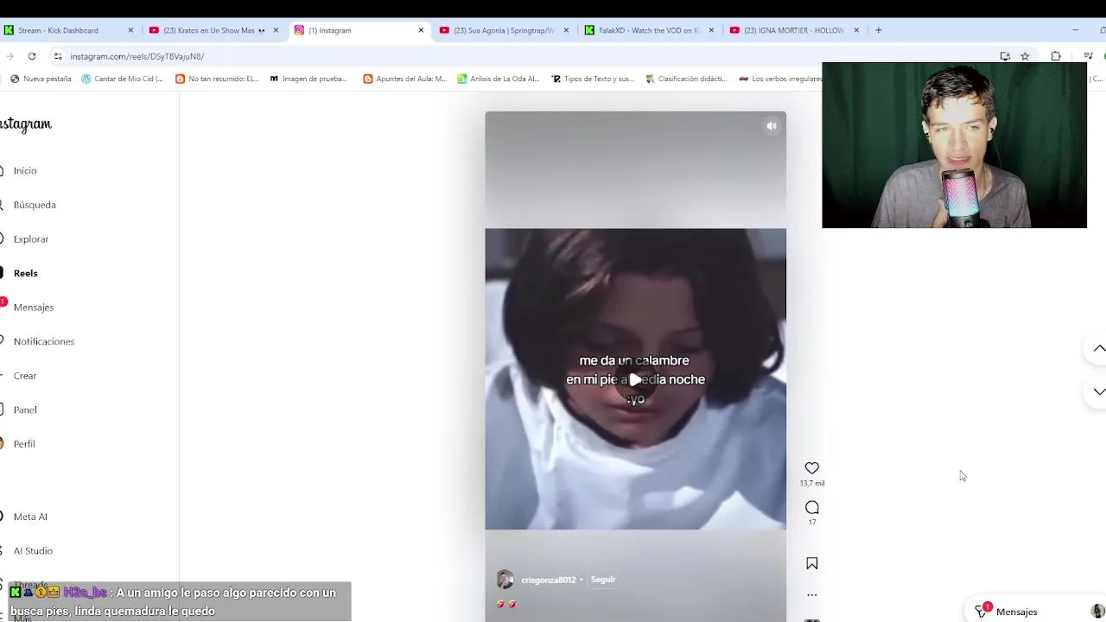
Task: Open AI Studio in the sidebar
Action: point(33,551)
